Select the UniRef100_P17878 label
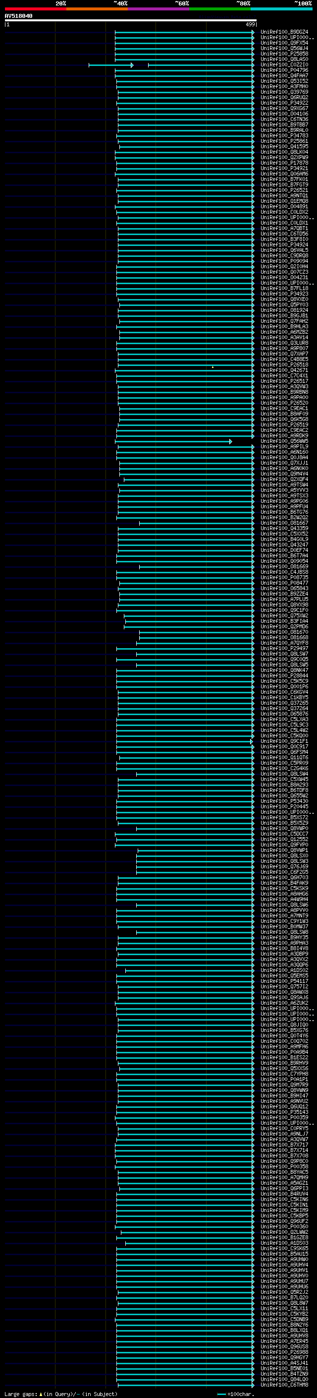Screen dimensions: 317x1398 (284, 163)
